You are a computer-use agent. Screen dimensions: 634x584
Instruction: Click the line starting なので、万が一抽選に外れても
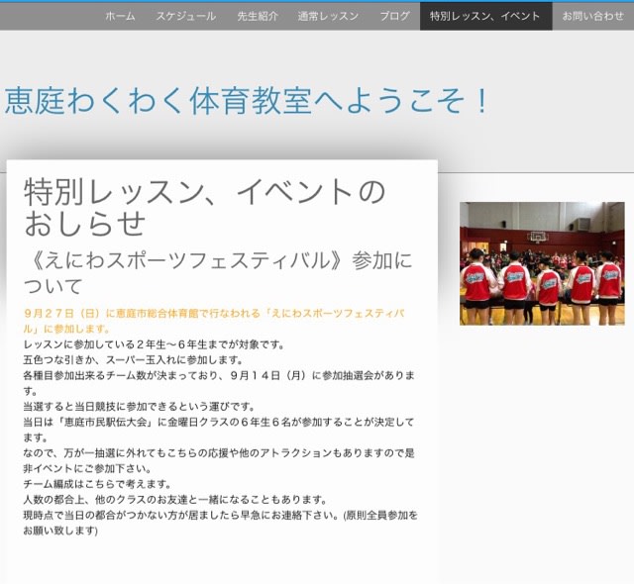(x=219, y=461)
